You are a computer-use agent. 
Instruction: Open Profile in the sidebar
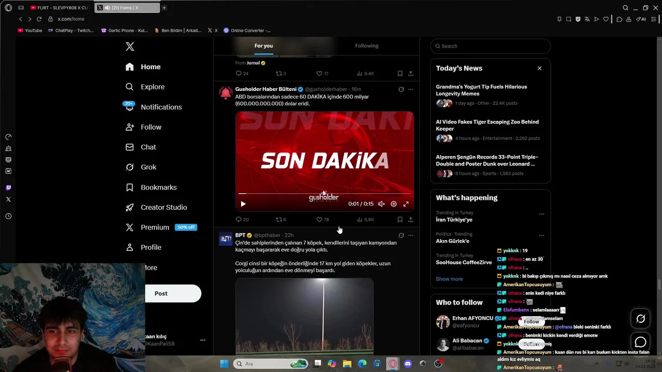[143, 247]
